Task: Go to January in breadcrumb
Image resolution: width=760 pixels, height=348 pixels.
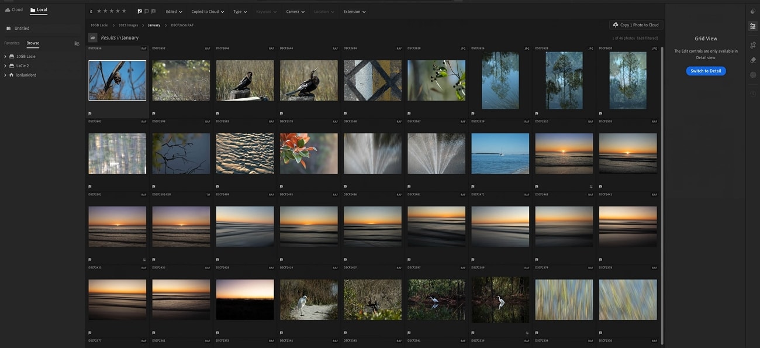Action: pyautogui.click(x=154, y=25)
